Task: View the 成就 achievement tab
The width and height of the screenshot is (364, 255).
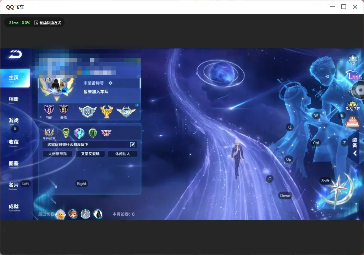Action: pos(14,207)
